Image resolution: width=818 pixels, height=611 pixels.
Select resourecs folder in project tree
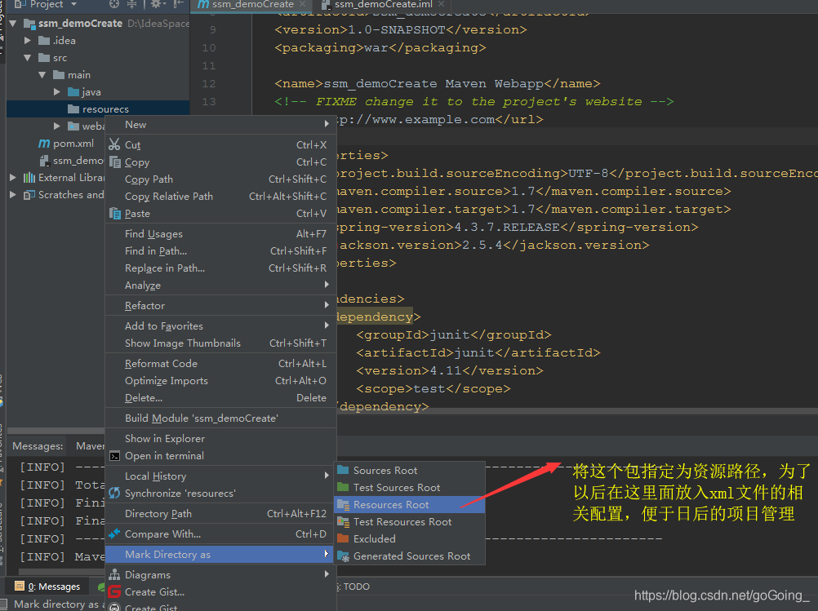click(98, 109)
